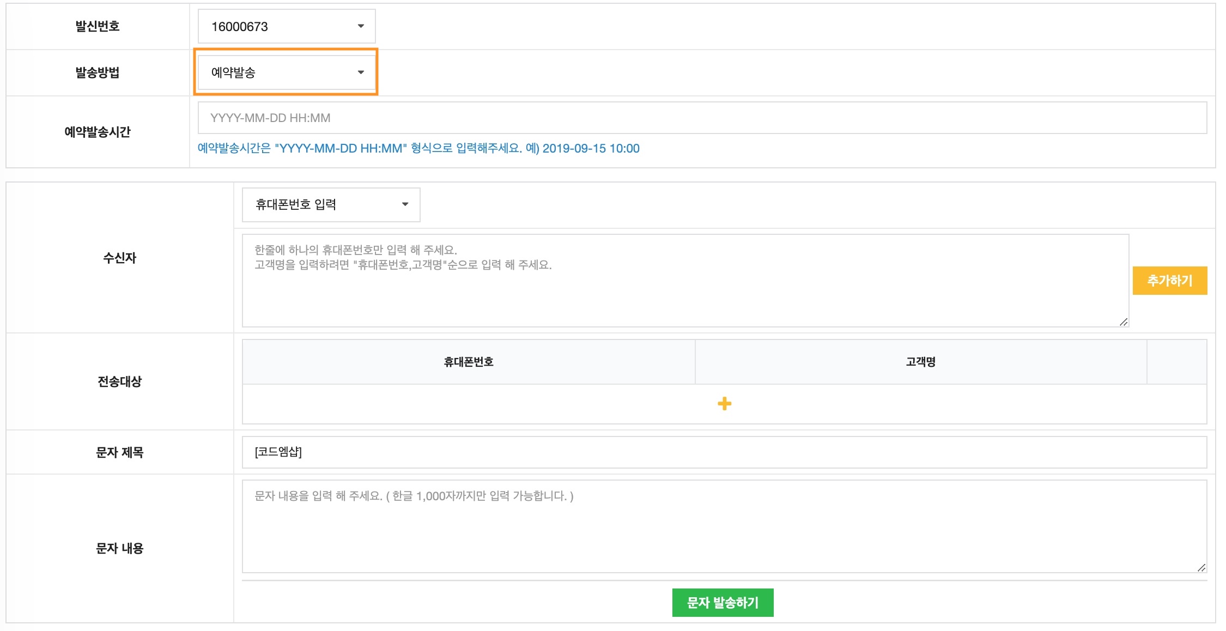
Task: Click the 휴대폰번호 입력 dropdown caret
Action: pos(405,204)
